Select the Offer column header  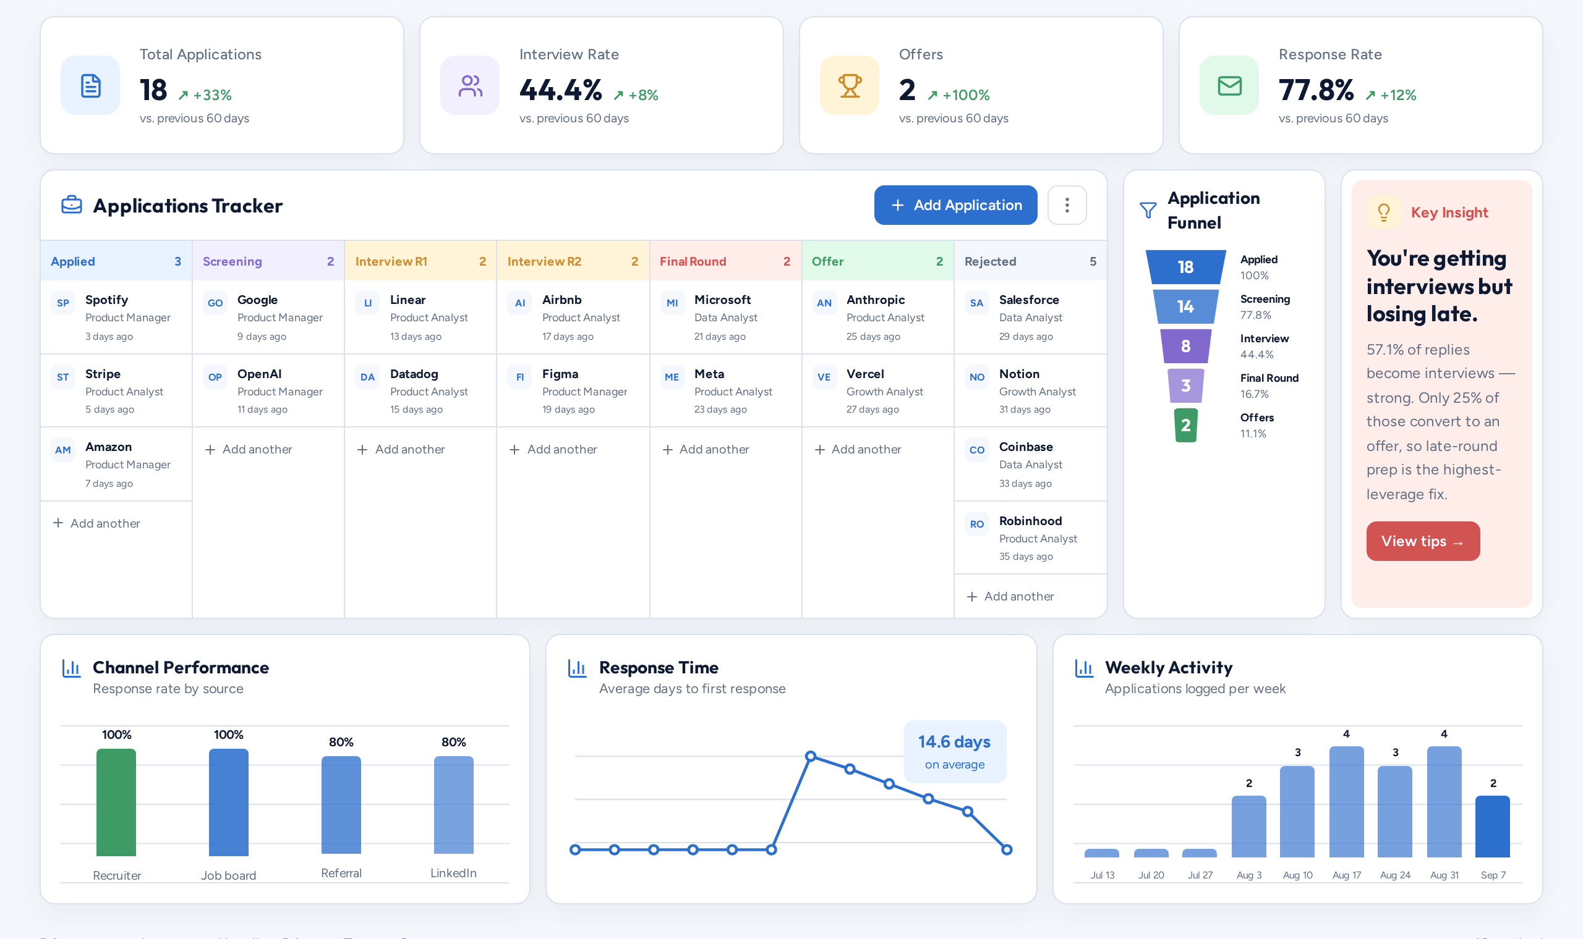[877, 261]
